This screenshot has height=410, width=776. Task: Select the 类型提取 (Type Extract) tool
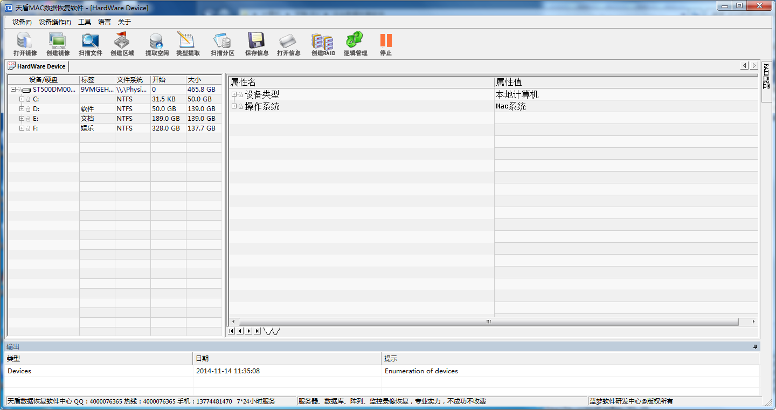188,44
